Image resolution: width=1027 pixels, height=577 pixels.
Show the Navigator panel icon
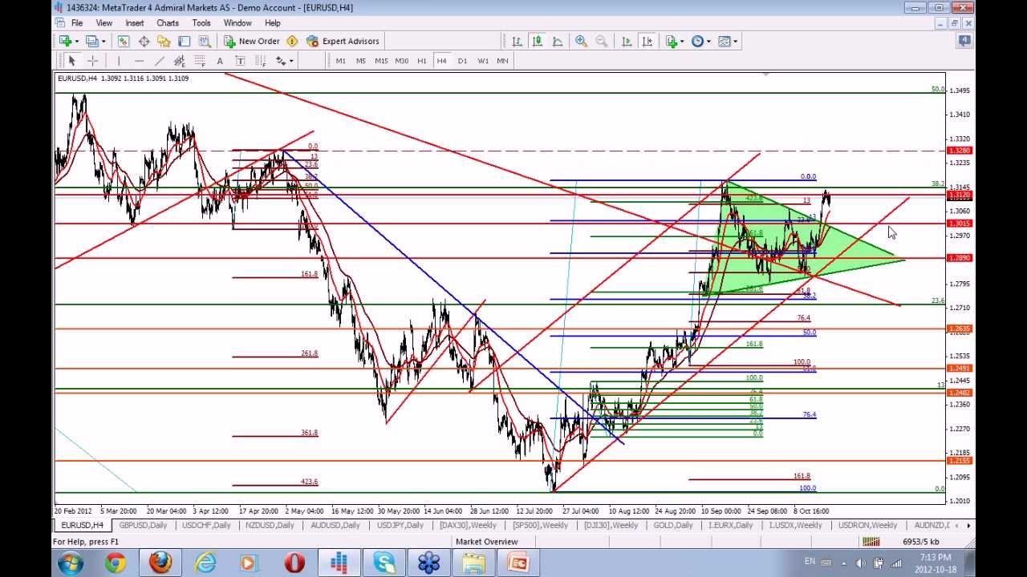[x=164, y=41]
